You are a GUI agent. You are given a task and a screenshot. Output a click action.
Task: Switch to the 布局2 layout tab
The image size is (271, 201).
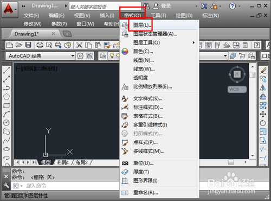point(81,162)
